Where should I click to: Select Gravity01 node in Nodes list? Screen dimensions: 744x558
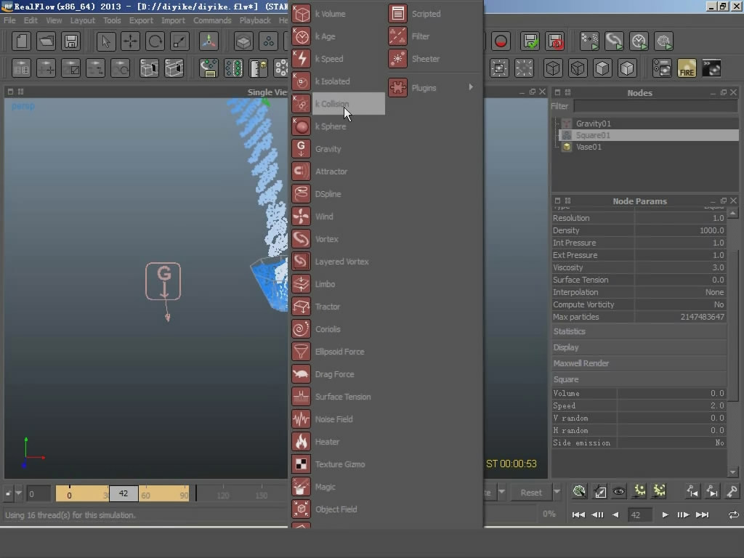(593, 124)
